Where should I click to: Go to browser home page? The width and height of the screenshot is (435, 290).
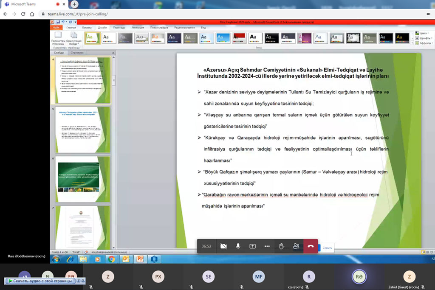[32, 14]
